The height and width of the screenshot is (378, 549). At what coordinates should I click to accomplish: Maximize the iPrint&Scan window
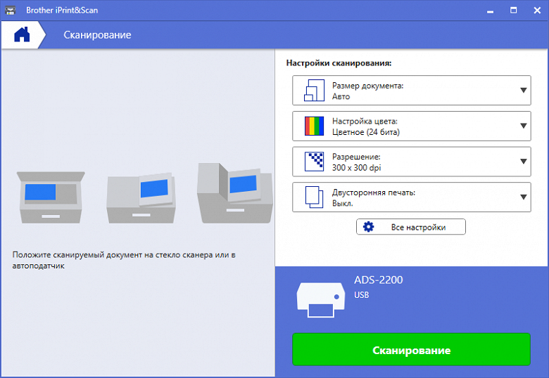tap(513, 10)
